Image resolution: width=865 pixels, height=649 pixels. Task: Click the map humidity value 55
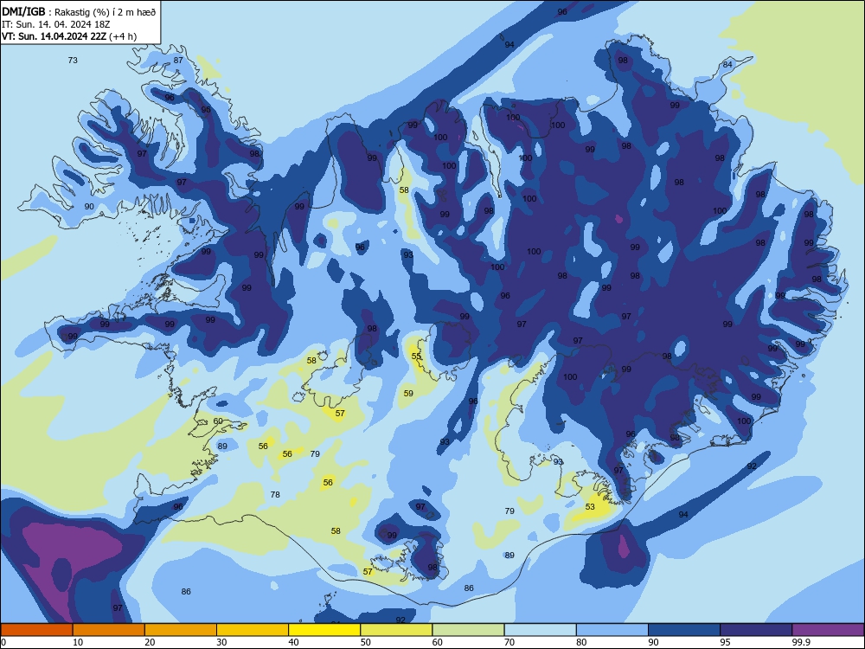point(416,357)
